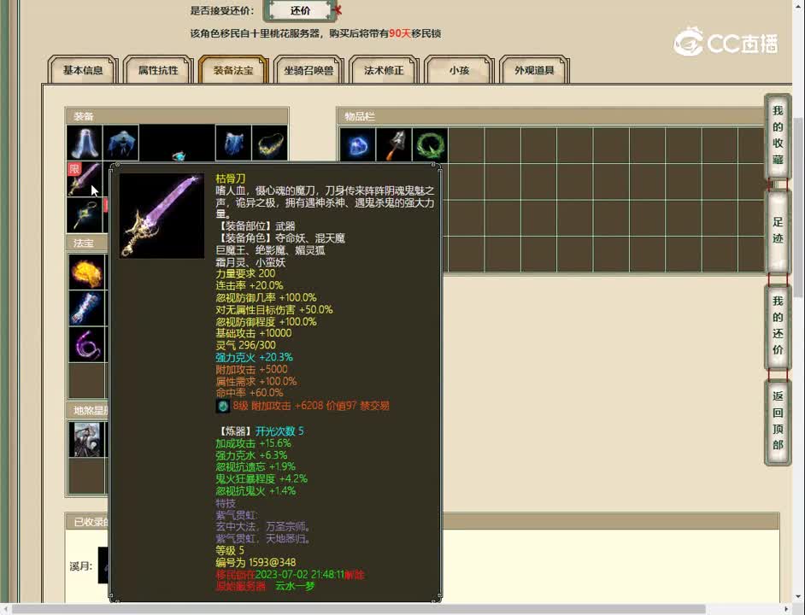Click the summon beast icon under 地煞星
This screenshot has width=805, height=615.
(x=86, y=438)
